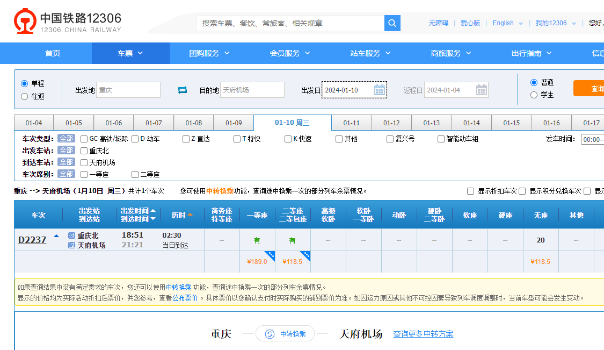604x350 pixels.
Task: Select the 往返 round-trip radio button
Action: [25, 96]
